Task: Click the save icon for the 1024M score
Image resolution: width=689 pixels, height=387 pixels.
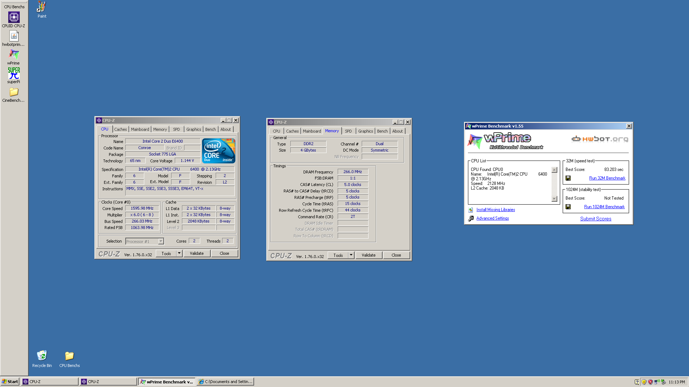Action: pos(568,207)
